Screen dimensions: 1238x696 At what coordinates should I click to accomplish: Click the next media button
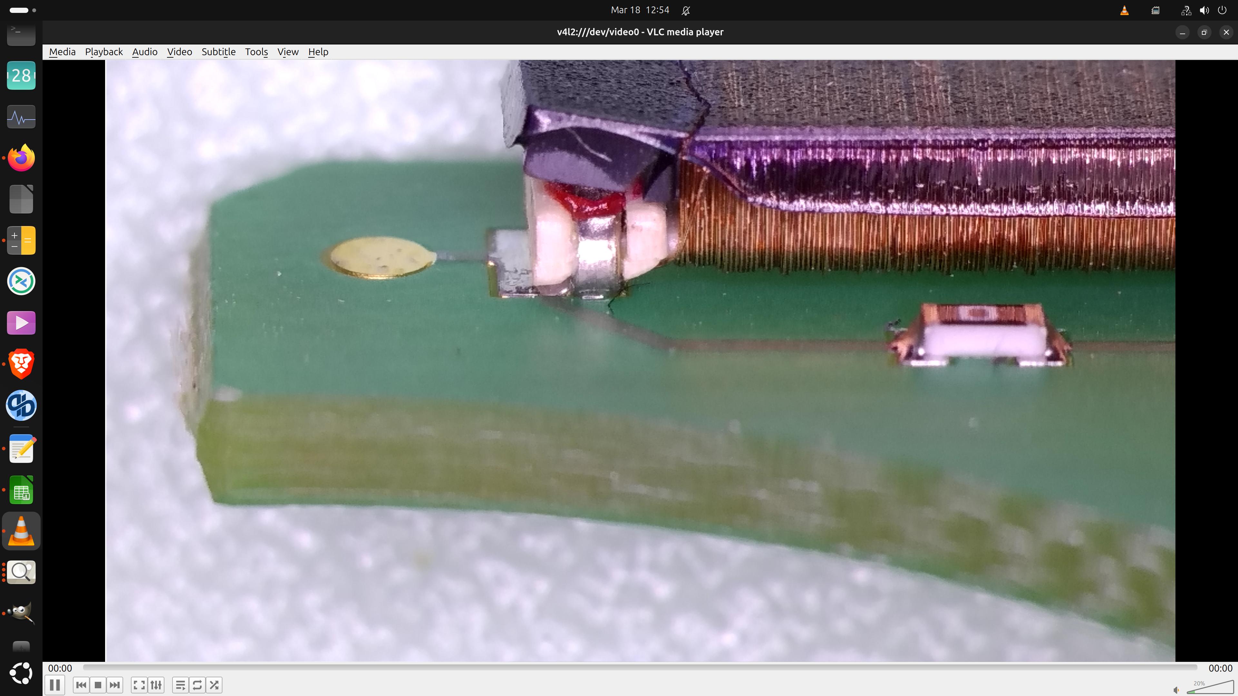click(x=115, y=685)
